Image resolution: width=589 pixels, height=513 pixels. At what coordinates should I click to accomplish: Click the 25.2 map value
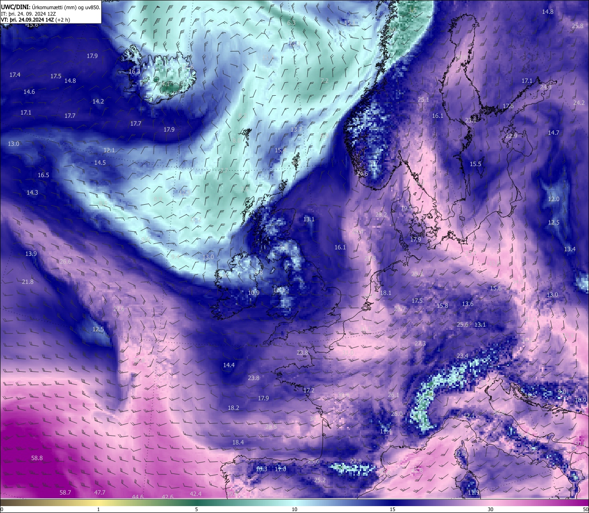(320, 480)
